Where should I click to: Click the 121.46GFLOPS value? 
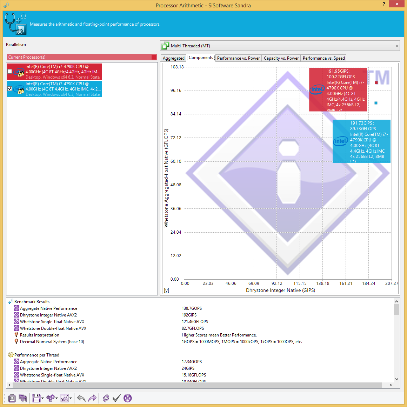point(195,322)
